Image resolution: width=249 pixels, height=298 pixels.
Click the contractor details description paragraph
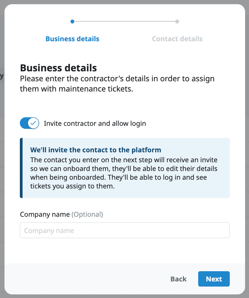click(x=117, y=84)
